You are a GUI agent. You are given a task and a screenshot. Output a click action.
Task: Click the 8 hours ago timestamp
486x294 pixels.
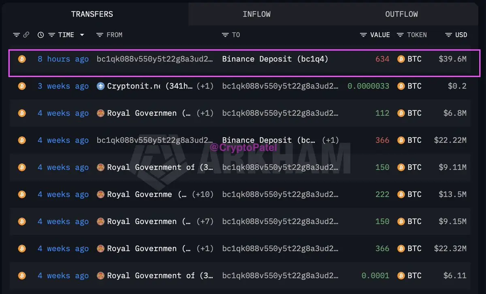tap(63, 59)
